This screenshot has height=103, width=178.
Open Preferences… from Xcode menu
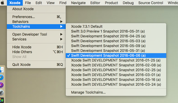pos(36,17)
